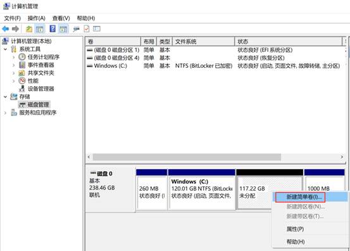This screenshot has height=251, width=350.
Task: Choose 属性(P) in context menu
Action: point(295,229)
